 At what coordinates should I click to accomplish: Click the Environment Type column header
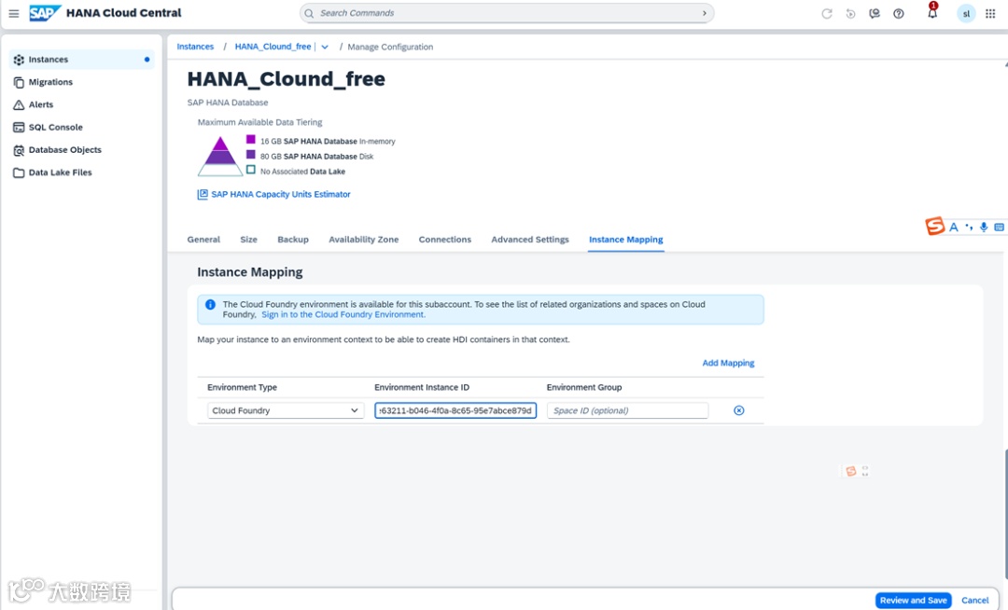point(242,388)
